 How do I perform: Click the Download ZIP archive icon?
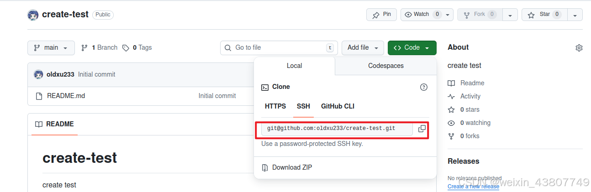pyautogui.click(x=265, y=167)
